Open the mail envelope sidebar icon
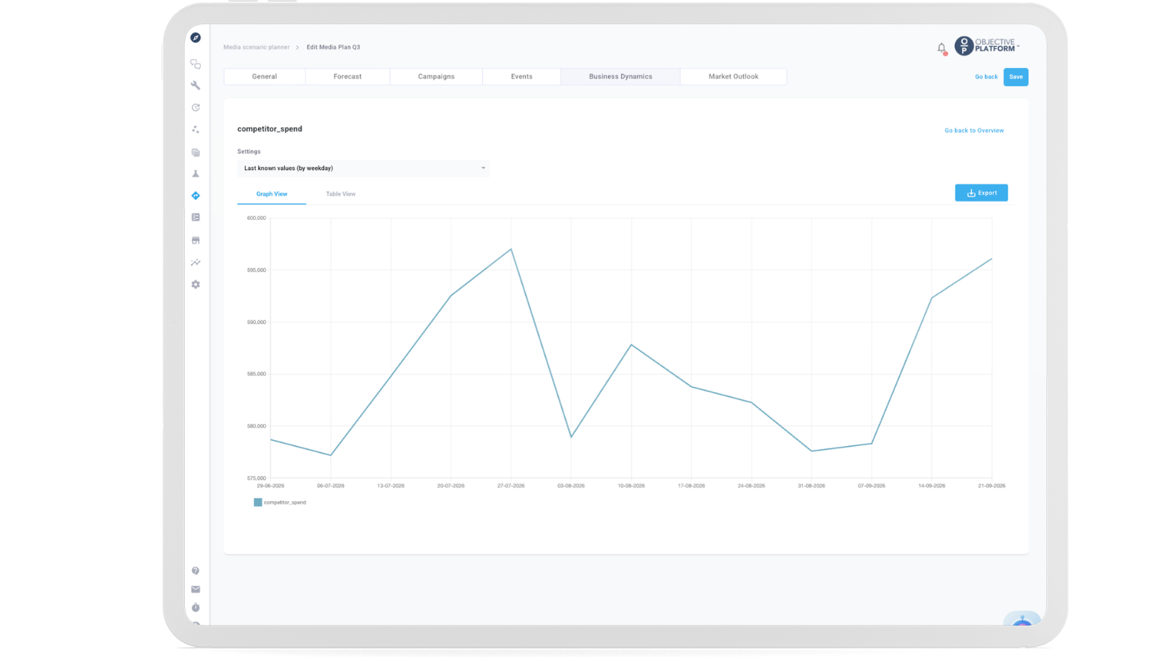Screen dimensions: 1169x657 196,589
